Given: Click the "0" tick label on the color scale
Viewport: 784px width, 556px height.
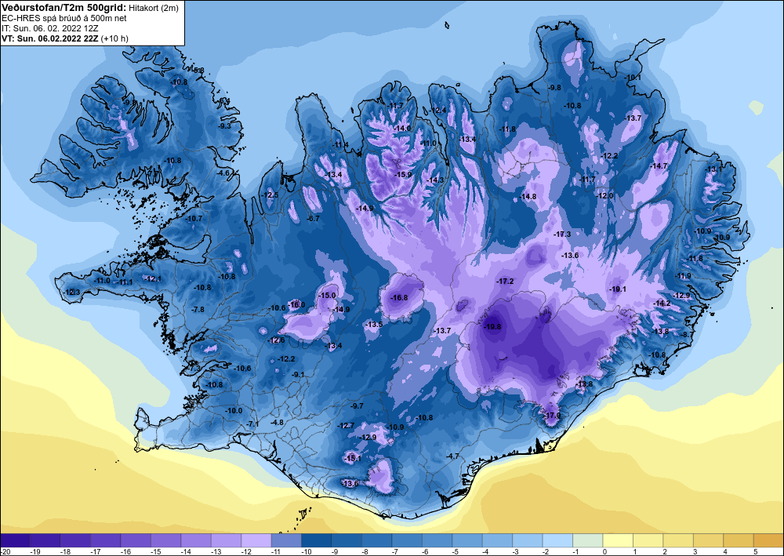Looking at the screenshot, I should pyautogui.click(x=604, y=551).
